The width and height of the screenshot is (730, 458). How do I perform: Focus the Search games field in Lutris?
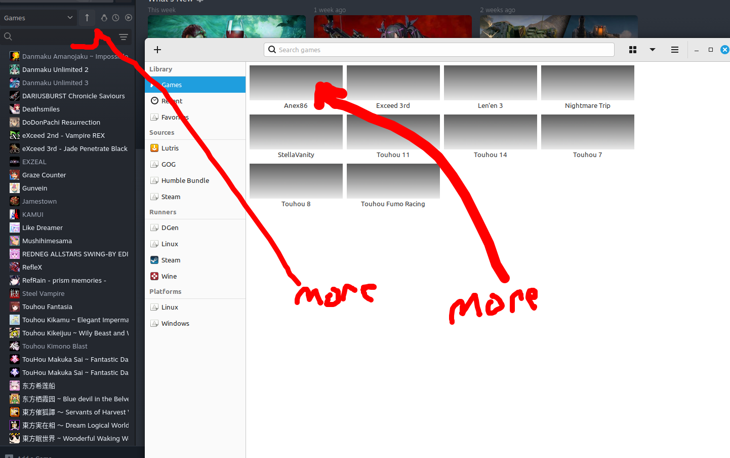pos(439,50)
